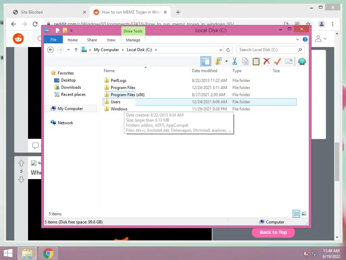Refresh the Local Disk (C:) folder

pyautogui.click(x=228, y=50)
